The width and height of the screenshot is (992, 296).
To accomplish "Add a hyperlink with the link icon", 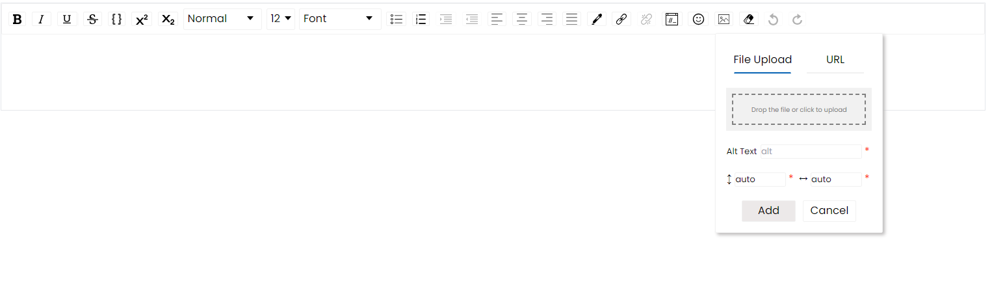I will click(621, 19).
